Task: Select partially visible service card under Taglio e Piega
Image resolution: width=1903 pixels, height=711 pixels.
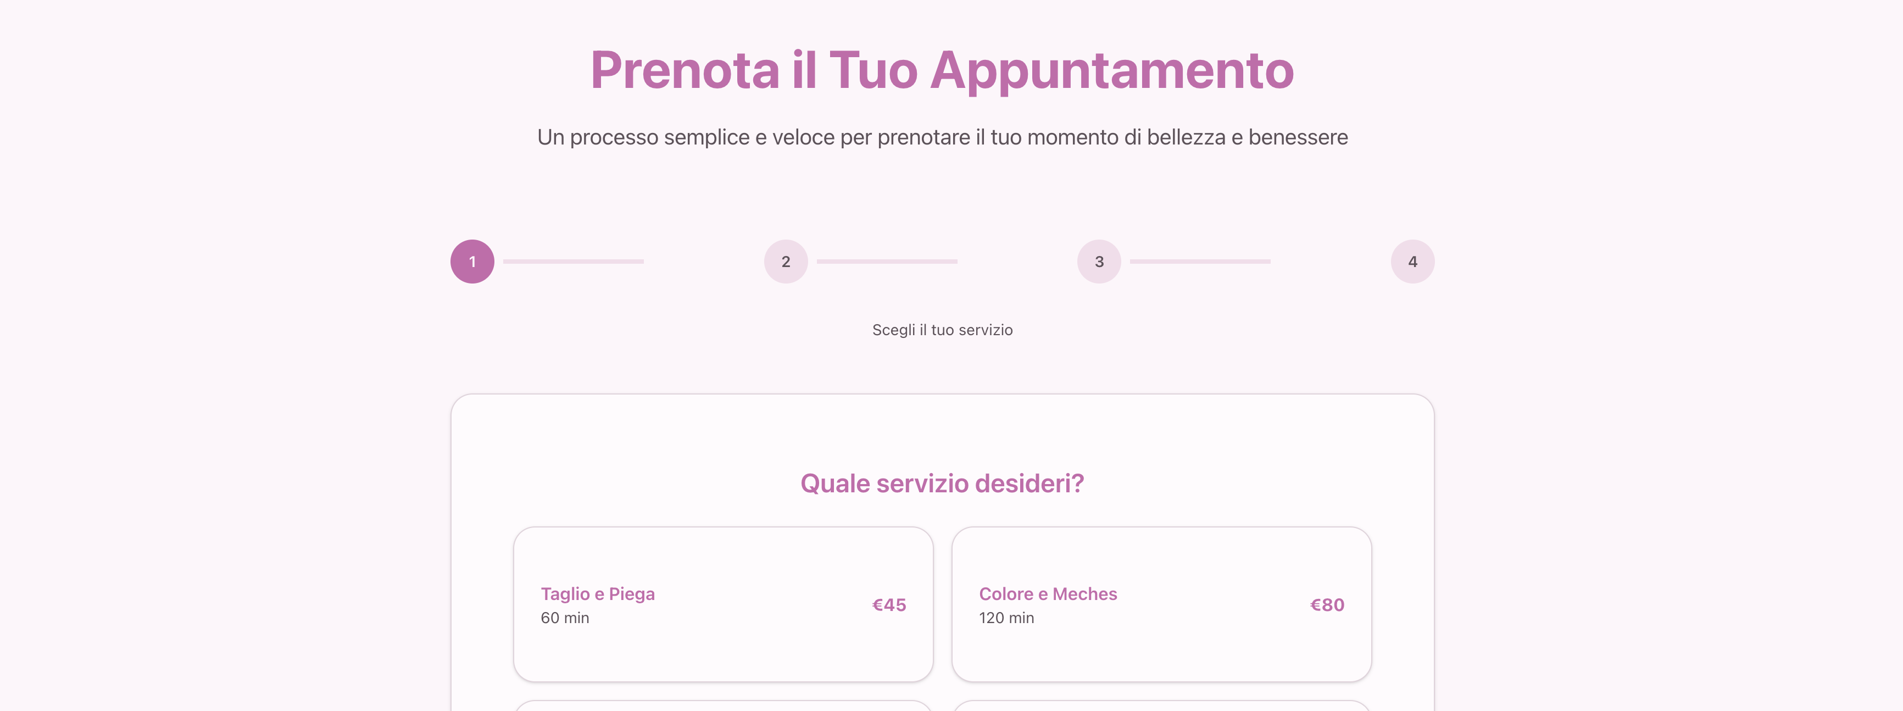Action: point(722,706)
